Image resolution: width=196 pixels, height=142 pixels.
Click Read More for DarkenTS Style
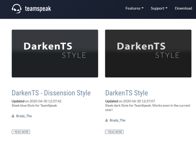tap(114, 132)
